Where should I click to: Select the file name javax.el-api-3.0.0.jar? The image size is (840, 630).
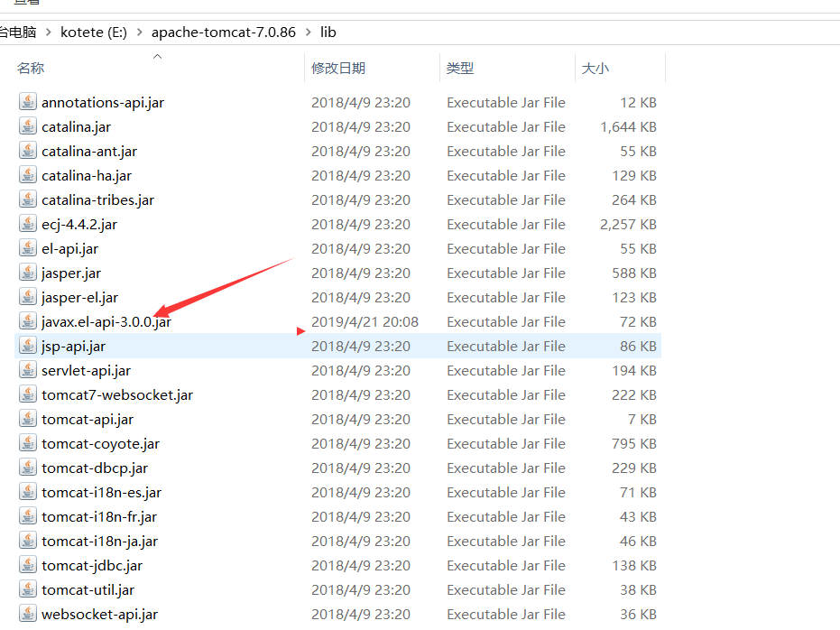pos(106,322)
